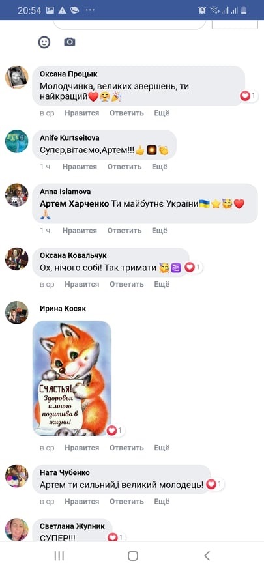
Task: Tap the Android home button
Action: pos(132,556)
